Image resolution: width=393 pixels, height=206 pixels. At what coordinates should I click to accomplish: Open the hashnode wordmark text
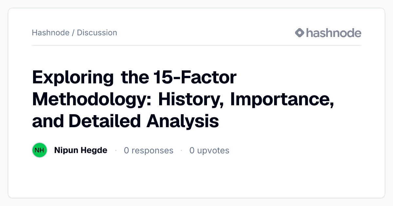pos(334,33)
